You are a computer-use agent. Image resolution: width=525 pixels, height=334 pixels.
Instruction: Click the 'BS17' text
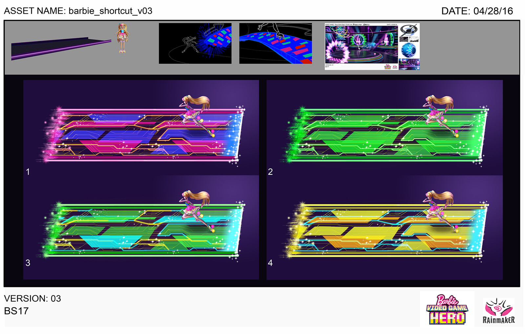tap(16, 311)
